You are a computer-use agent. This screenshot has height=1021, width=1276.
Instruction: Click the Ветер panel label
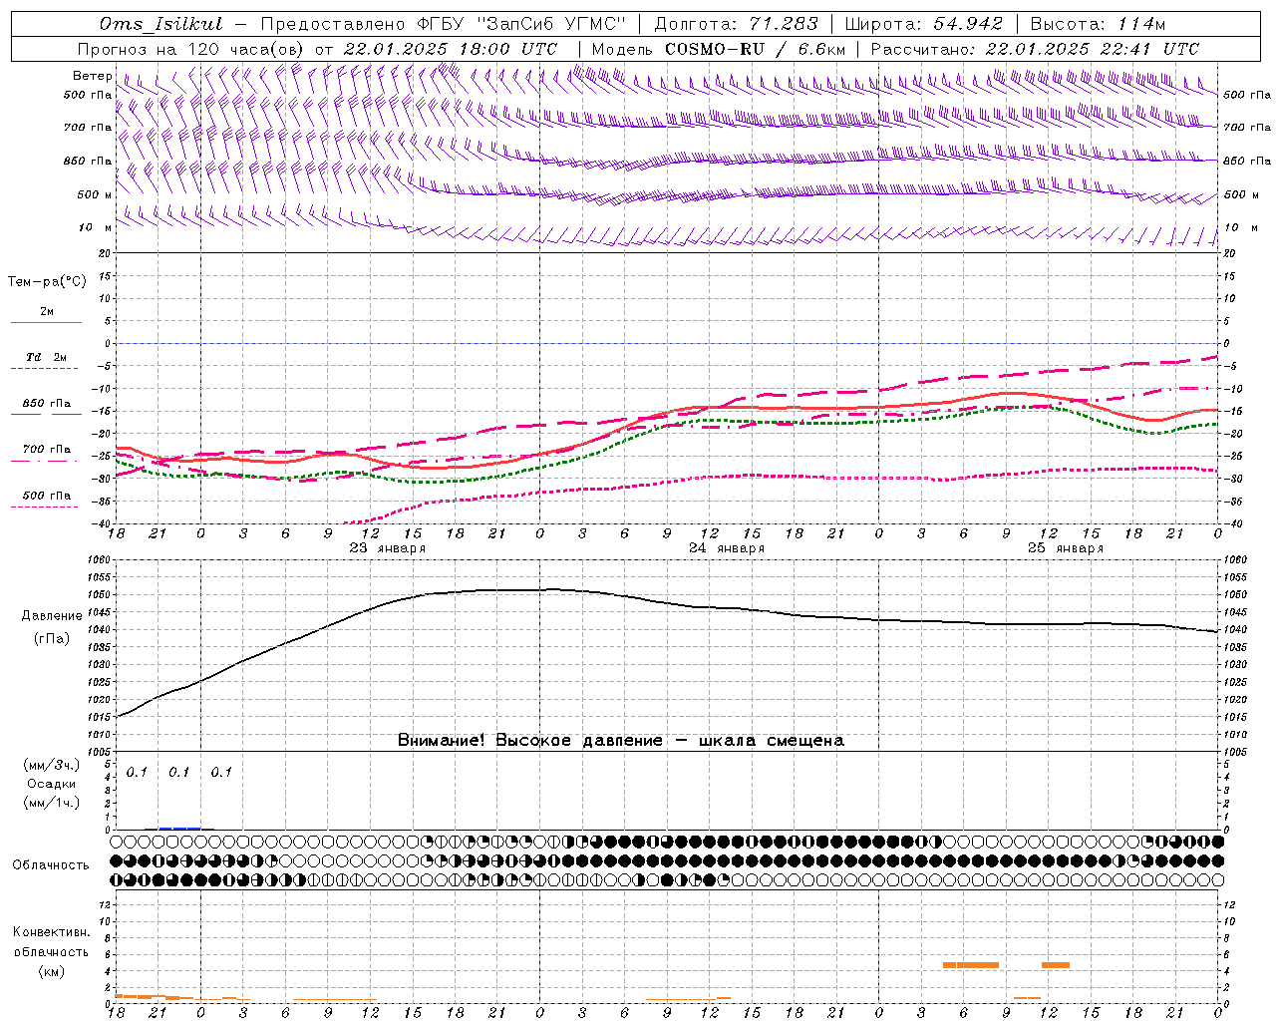pyautogui.click(x=92, y=76)
